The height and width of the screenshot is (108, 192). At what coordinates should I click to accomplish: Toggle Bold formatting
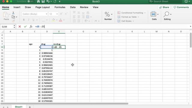24,20
